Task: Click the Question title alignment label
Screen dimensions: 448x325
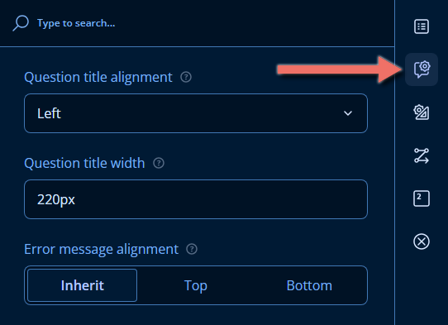Action: tap(98, 77)
